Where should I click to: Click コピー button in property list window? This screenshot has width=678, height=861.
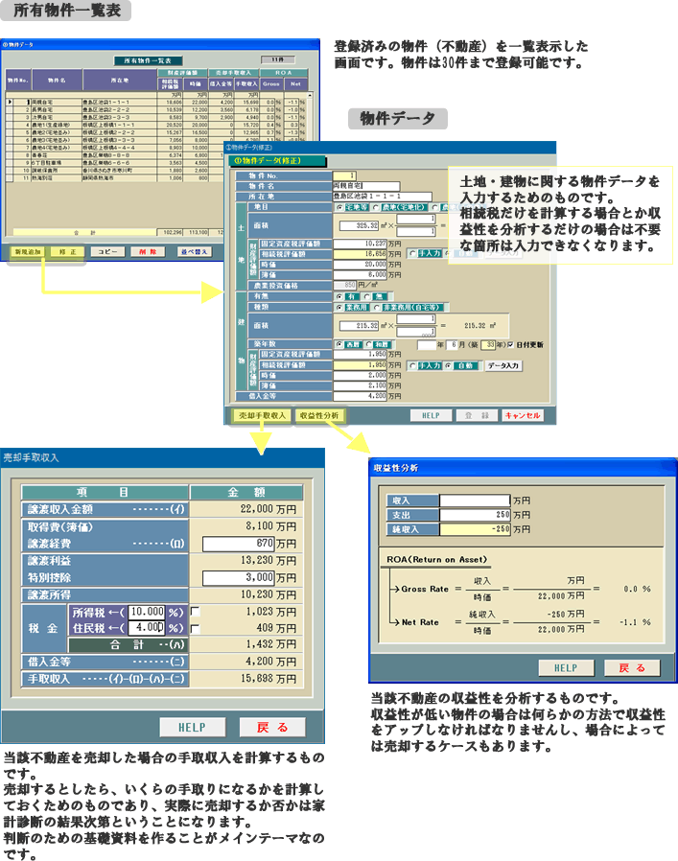tap(107, 251)
